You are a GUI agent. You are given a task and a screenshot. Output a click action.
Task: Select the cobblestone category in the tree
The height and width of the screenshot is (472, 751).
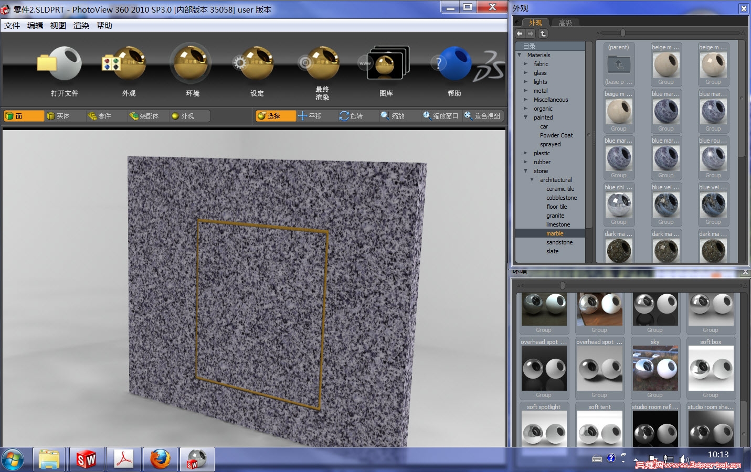coord(562,198)
